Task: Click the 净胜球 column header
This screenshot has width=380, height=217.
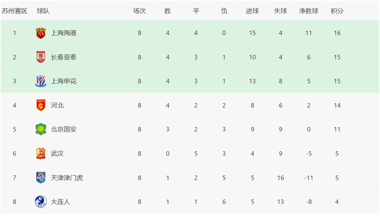Action: coord(309,11)
